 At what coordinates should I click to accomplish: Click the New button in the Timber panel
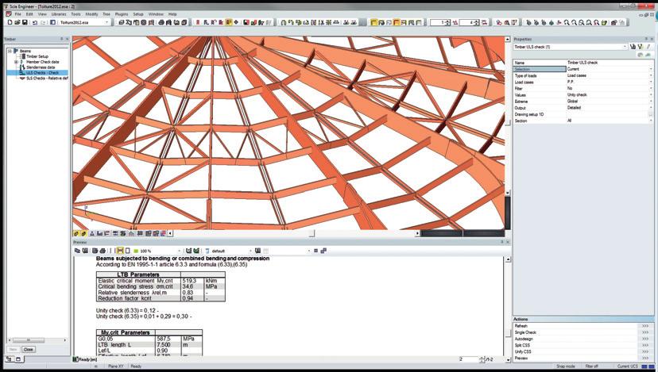13,349
